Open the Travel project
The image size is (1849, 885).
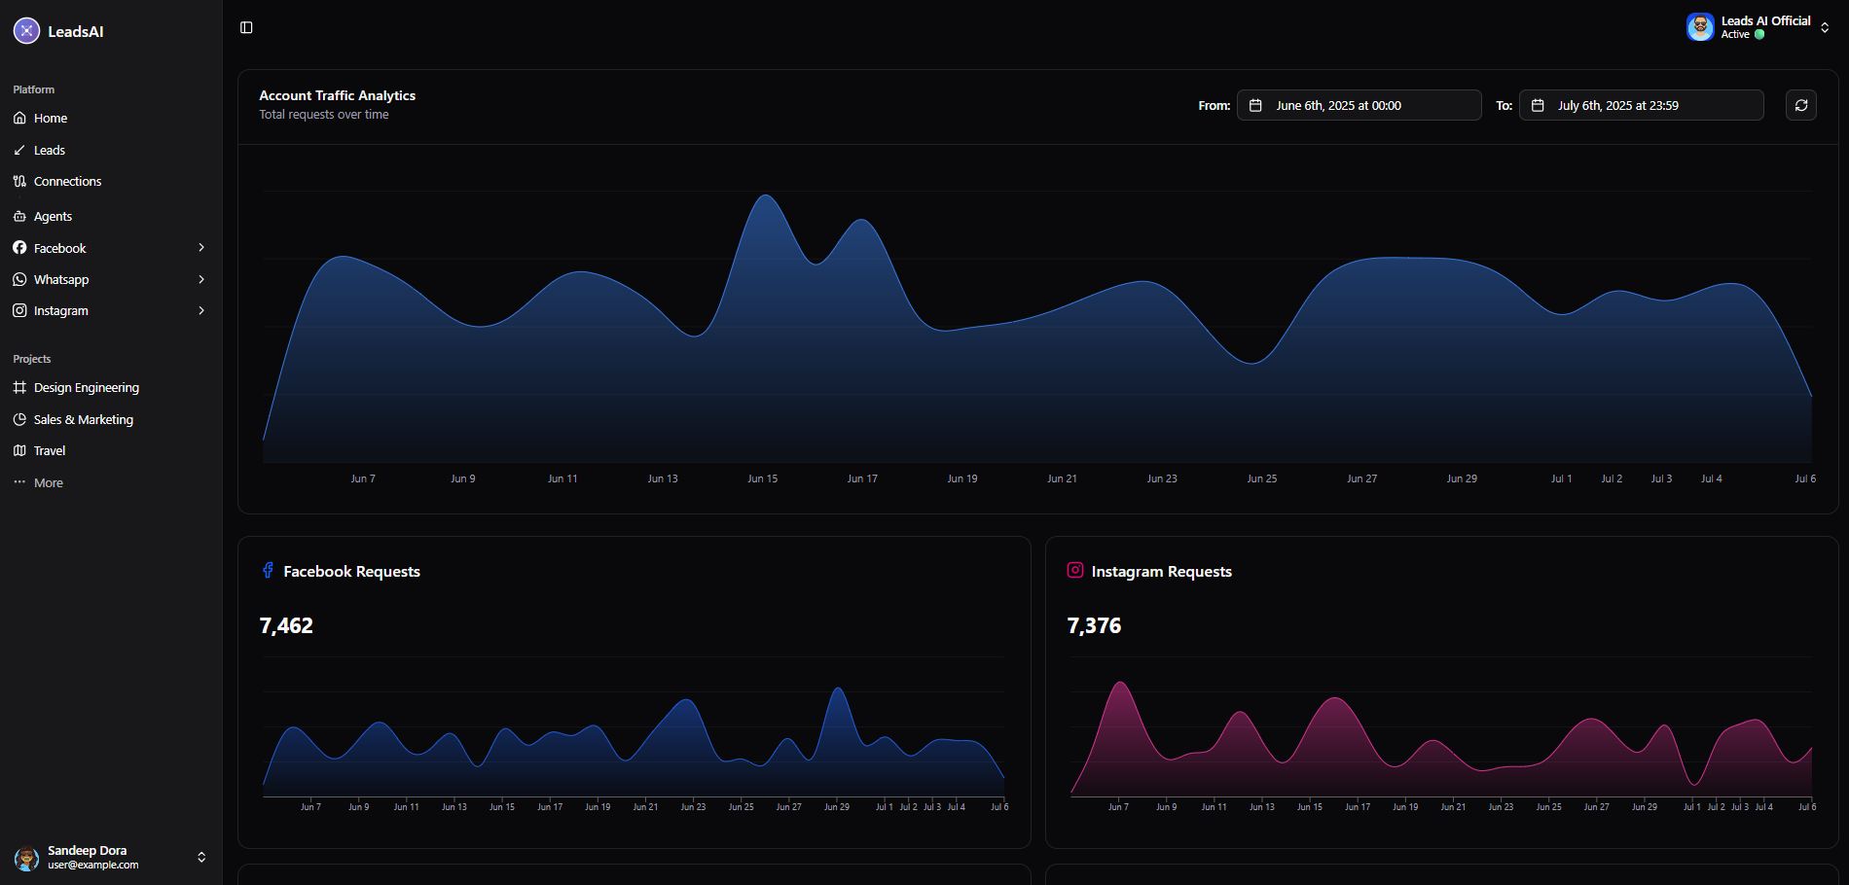(x=50, y=451)
